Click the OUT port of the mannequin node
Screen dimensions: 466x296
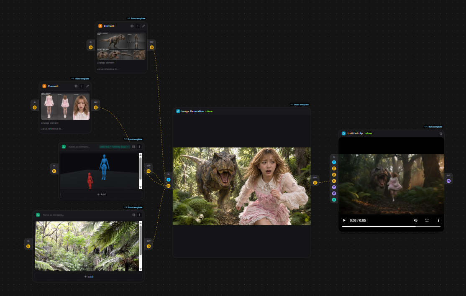coord(149,171)
